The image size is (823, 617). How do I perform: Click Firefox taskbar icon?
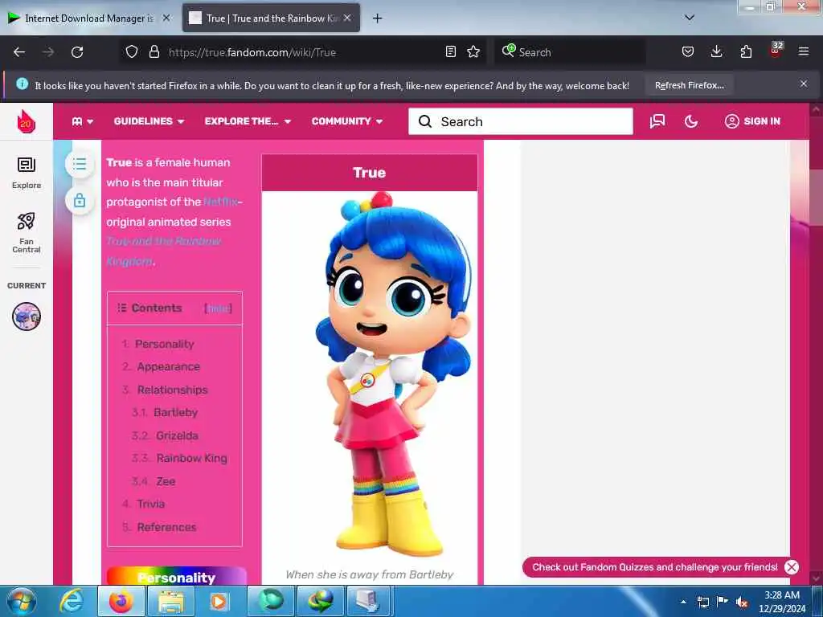click(x=121, y=601)
